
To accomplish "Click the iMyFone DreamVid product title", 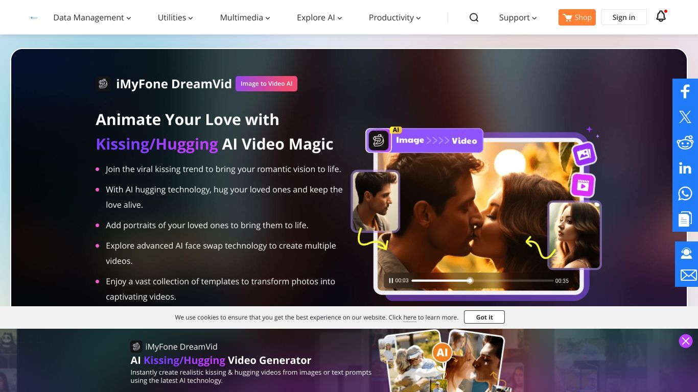I will pos(174,84).
